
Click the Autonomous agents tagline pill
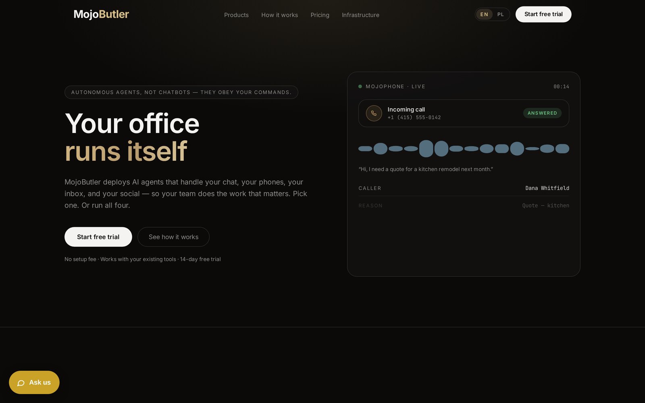coord(181,92)
